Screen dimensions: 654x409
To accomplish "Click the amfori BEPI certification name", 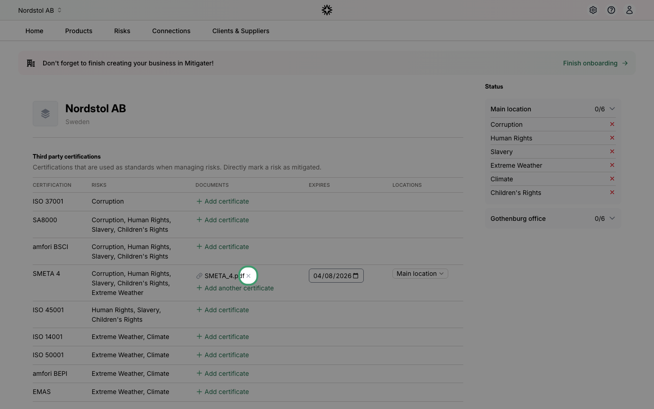I will click(x=50, y=374).
